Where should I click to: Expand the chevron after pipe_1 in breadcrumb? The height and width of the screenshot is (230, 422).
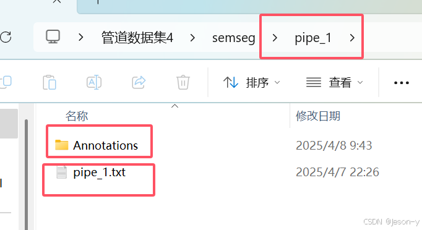pyautogui.click(x=352, y=38)
